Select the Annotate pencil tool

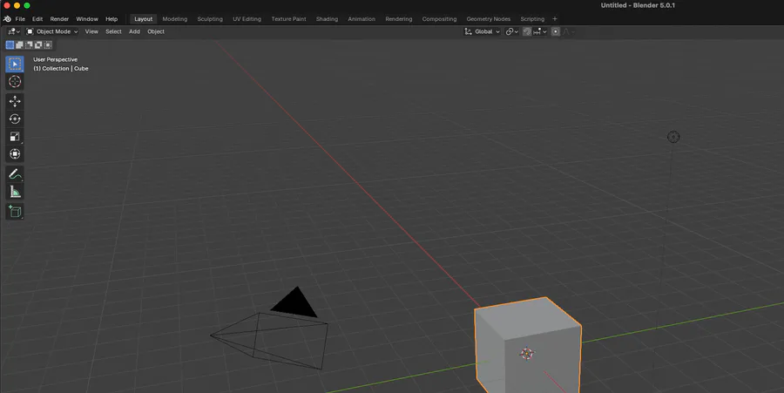(15, 174)
